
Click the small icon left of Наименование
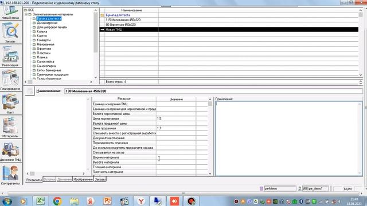[x=30, y=91]
